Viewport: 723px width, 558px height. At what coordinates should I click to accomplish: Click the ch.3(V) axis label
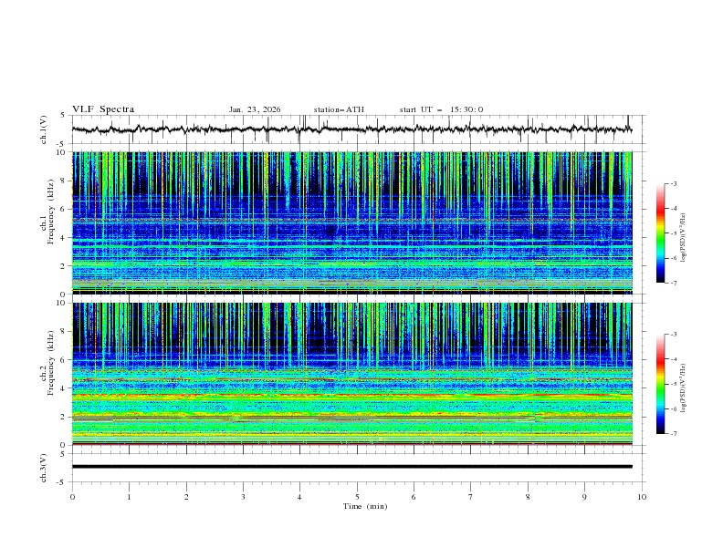point(44,467)
